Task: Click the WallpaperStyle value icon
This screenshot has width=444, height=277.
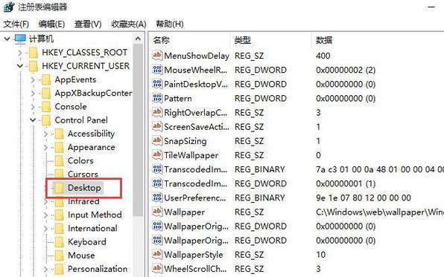Action: (157, 254)
